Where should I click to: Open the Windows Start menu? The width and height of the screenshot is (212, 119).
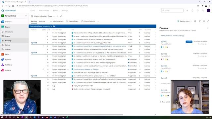(x=2, y=117)
